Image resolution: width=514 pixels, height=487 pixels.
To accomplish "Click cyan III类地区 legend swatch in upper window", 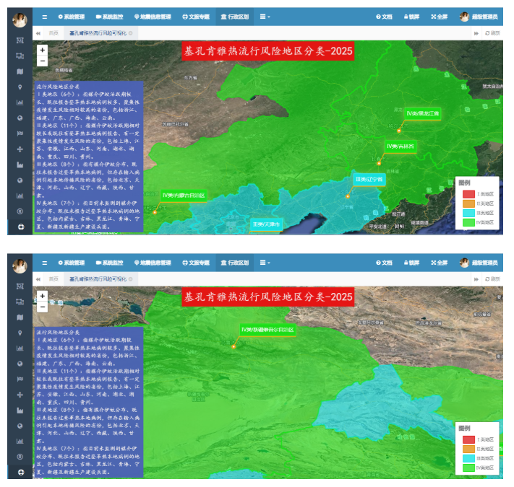I will pos(468,213).
